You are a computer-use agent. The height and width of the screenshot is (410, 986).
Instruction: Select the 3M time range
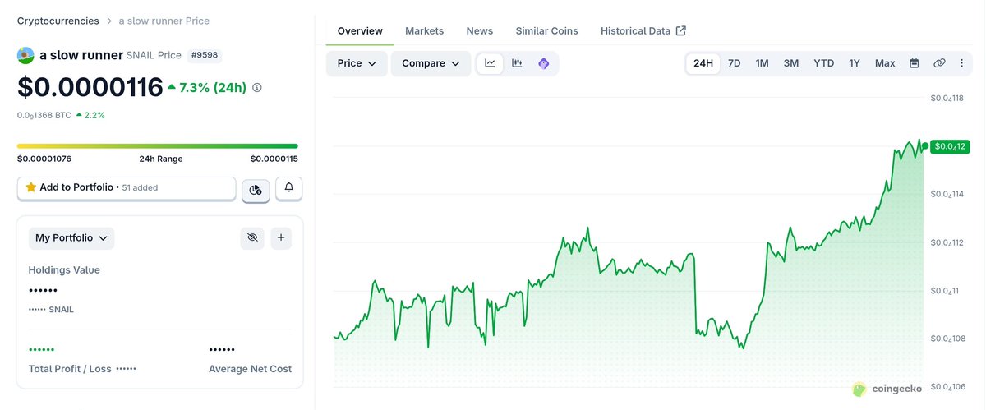tap(791, 63)
